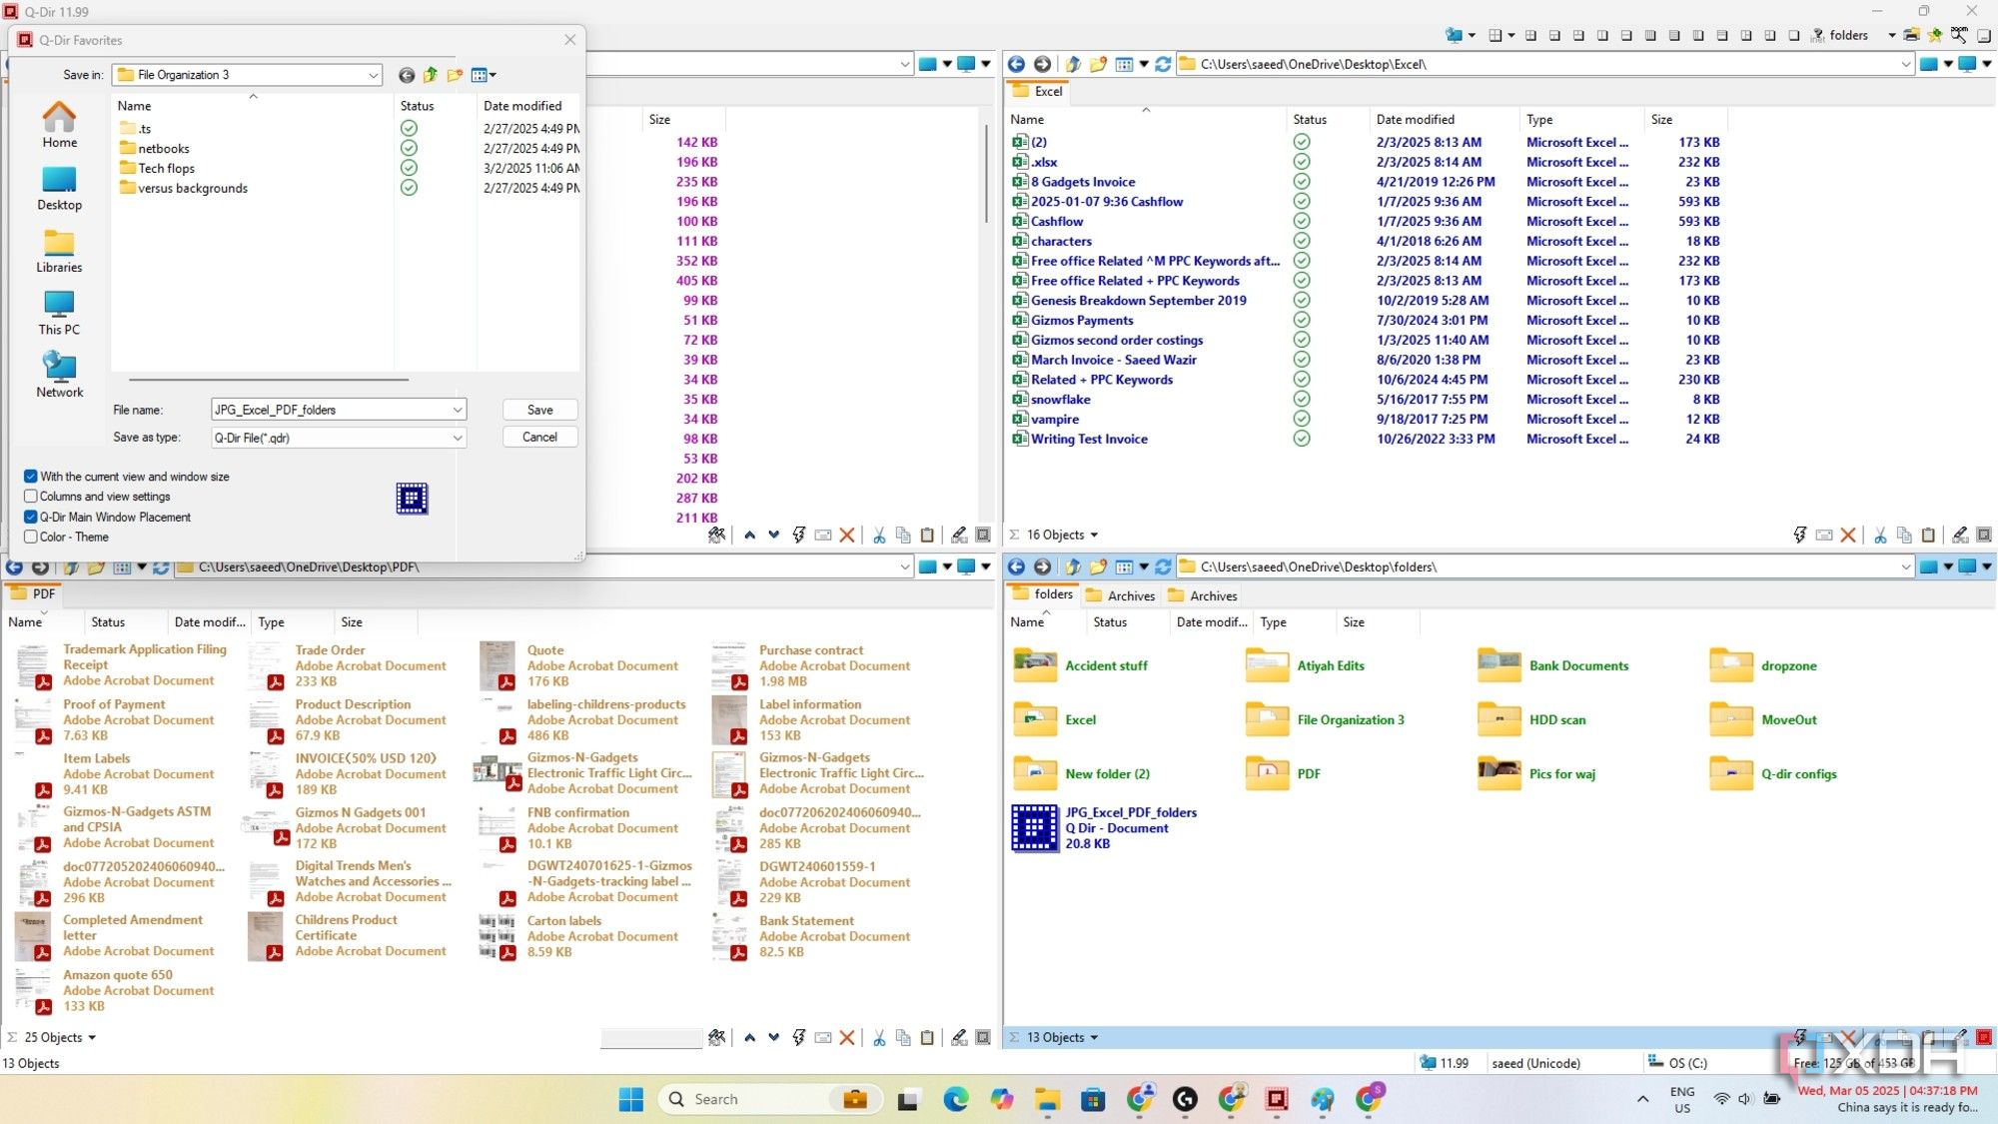The image size is (1998, 1124).
Task: Create a new folder in the save dialog
Action: (x=455, y=75)
